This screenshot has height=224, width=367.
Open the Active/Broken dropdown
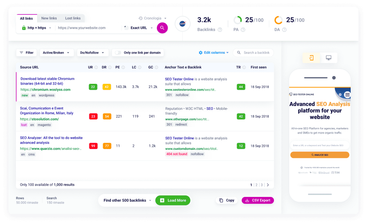[x=56, y=52]
